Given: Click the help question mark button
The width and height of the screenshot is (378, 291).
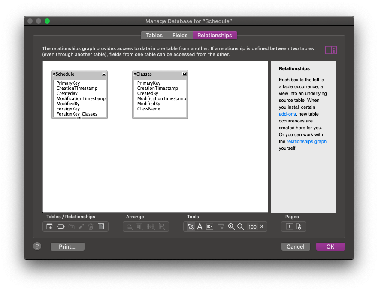Looking at the screenshot, I should pos(37,246).
